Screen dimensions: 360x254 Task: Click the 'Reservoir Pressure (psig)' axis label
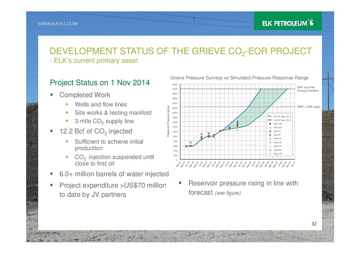coord(168,121)
